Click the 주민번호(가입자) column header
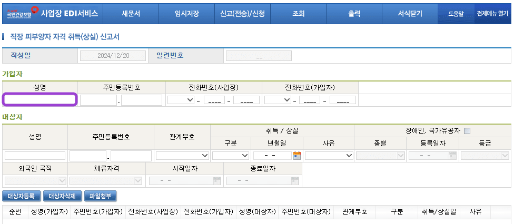 pyautogui.click(x=98, y=212)
